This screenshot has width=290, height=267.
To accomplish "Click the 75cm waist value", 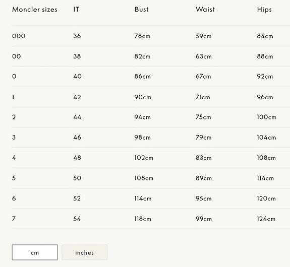I will coord(203,117).
